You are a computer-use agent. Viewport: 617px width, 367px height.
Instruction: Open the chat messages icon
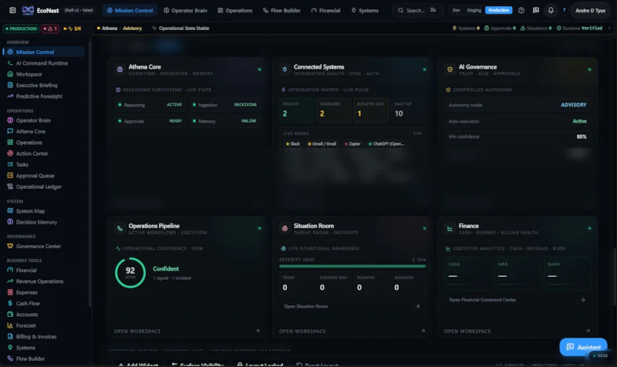(535, 10)
